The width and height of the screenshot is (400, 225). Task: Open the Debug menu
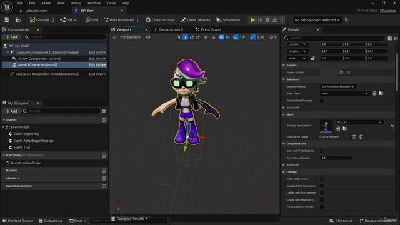(76, 3)
